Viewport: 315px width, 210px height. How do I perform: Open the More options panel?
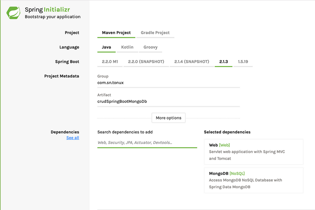168,118
